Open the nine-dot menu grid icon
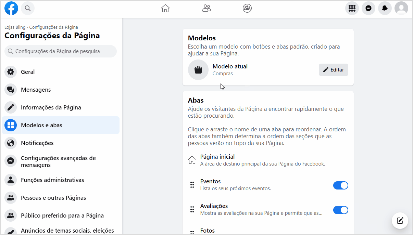 click(x=352, y=8)
